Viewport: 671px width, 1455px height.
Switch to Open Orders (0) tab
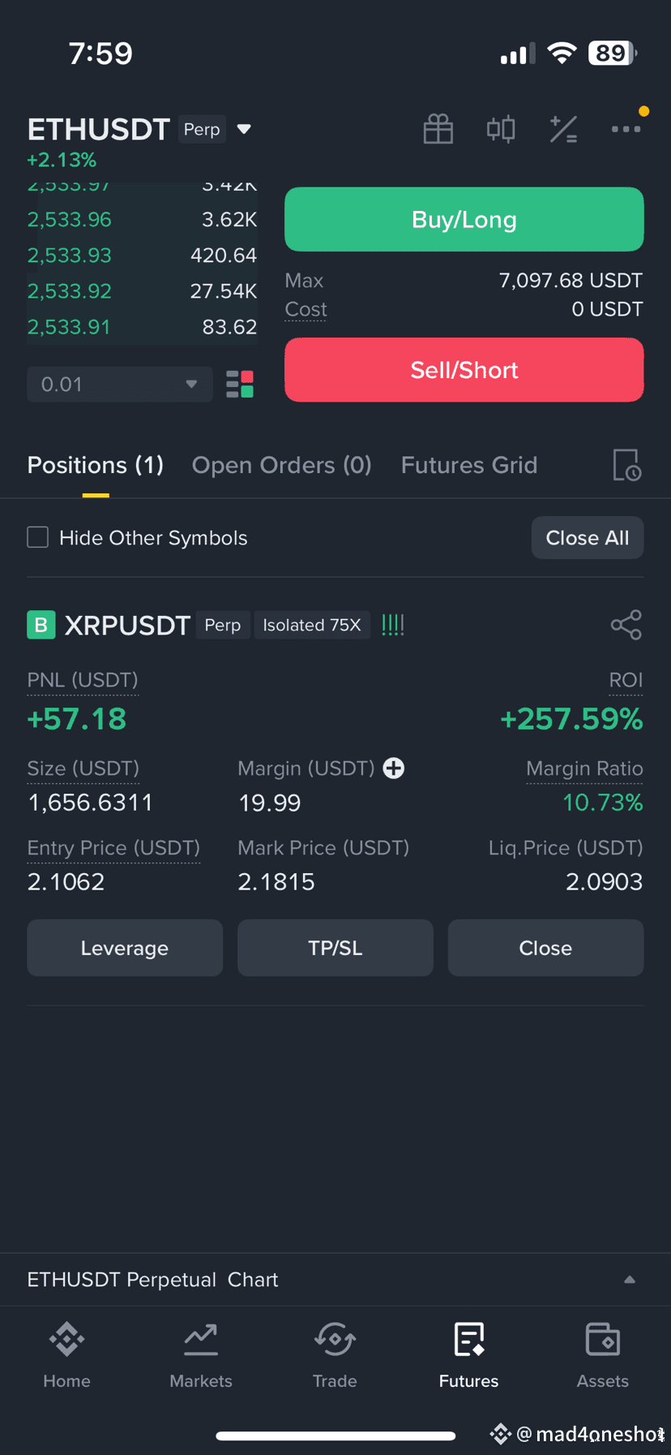coord(281,465)
